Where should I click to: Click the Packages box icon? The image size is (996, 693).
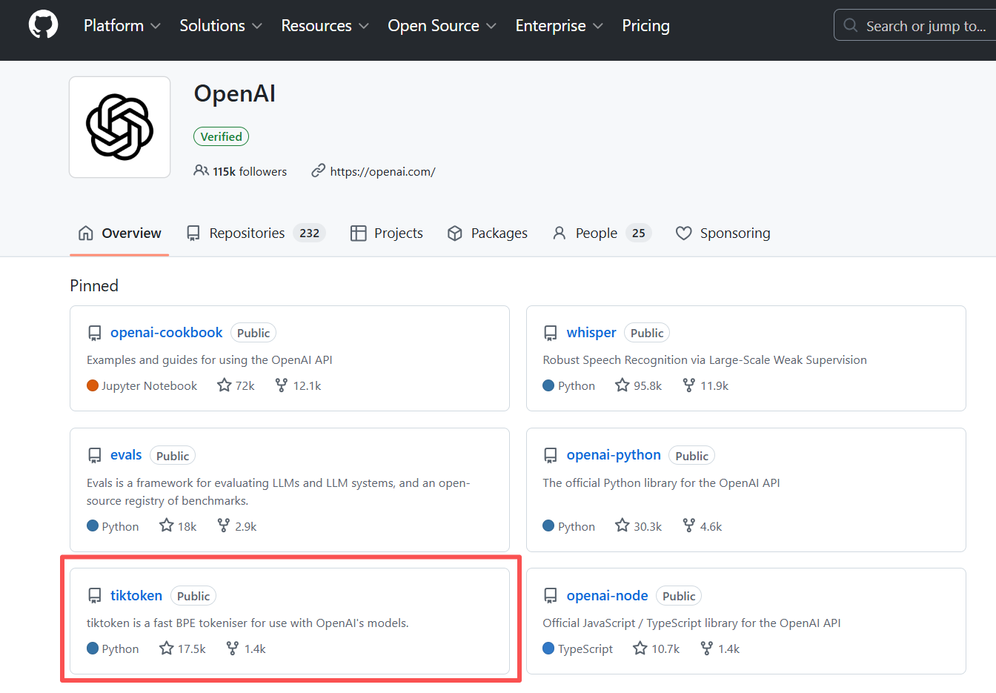tap(455, 233)
